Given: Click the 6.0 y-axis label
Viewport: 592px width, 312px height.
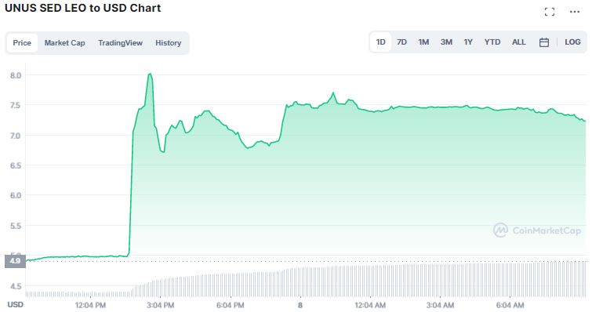Looking at the screenshot, I should pyautogui.click(x=16, y=195).
